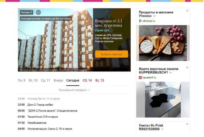Collapse the Прошедшие передачи past programs list
This screenshot has width=204, height=137.
(x=74, y=90)
